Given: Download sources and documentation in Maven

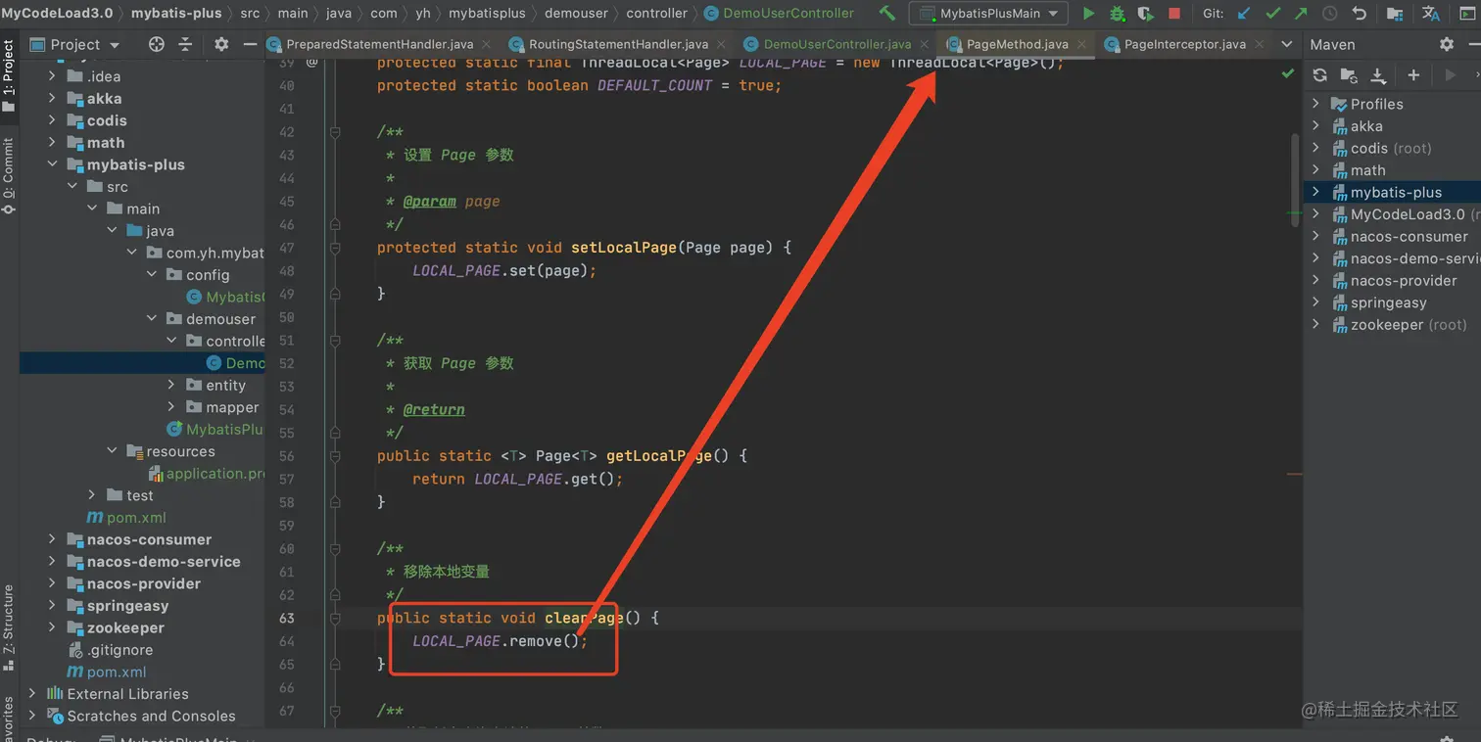Looking at the screenshot, I should pyautogui.click(x=1378, y=75).
